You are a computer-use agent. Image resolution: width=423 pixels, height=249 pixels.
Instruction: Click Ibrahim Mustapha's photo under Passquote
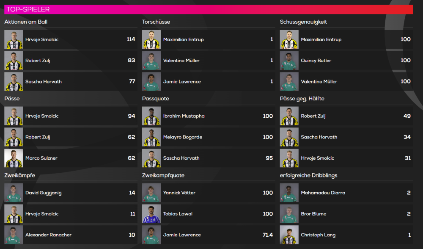pos(151,116)
